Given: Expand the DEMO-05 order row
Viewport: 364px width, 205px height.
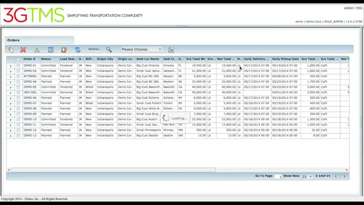Looking at the screenshot, I should click(x=10, y=87).
